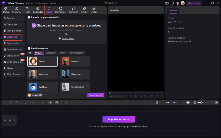Zoom in the timeline with plus icon
221x138 pixels.
(x=217, y=102)
